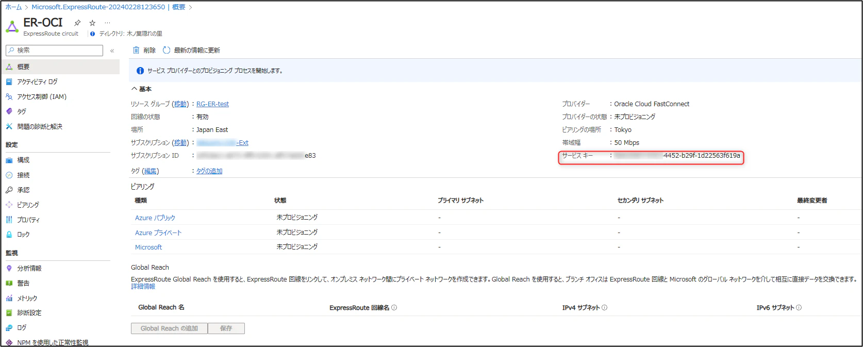Open Microsoft peering row
The image size is (863, 347).
pos(148,247)
